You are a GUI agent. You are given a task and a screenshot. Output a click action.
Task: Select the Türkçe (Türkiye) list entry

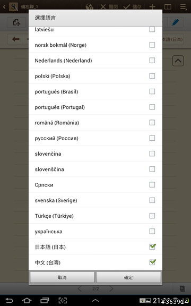(95, 216)
